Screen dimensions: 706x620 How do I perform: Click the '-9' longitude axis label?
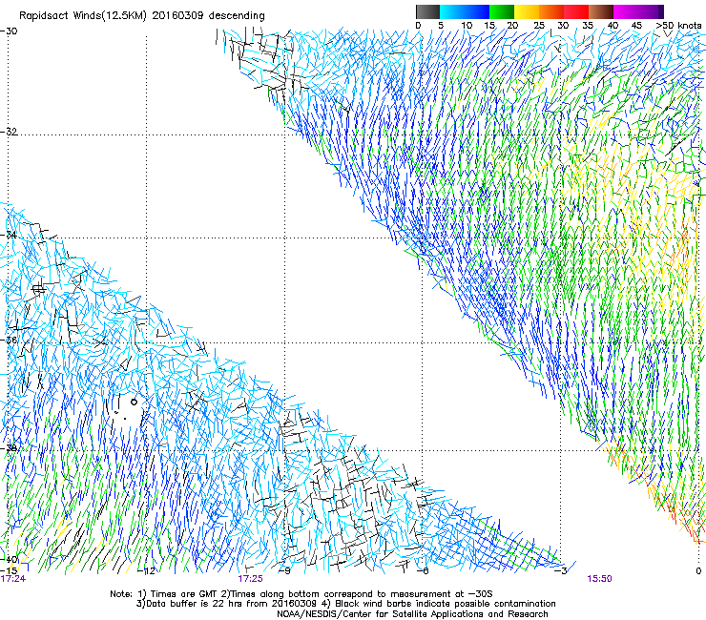click(284, 570)
